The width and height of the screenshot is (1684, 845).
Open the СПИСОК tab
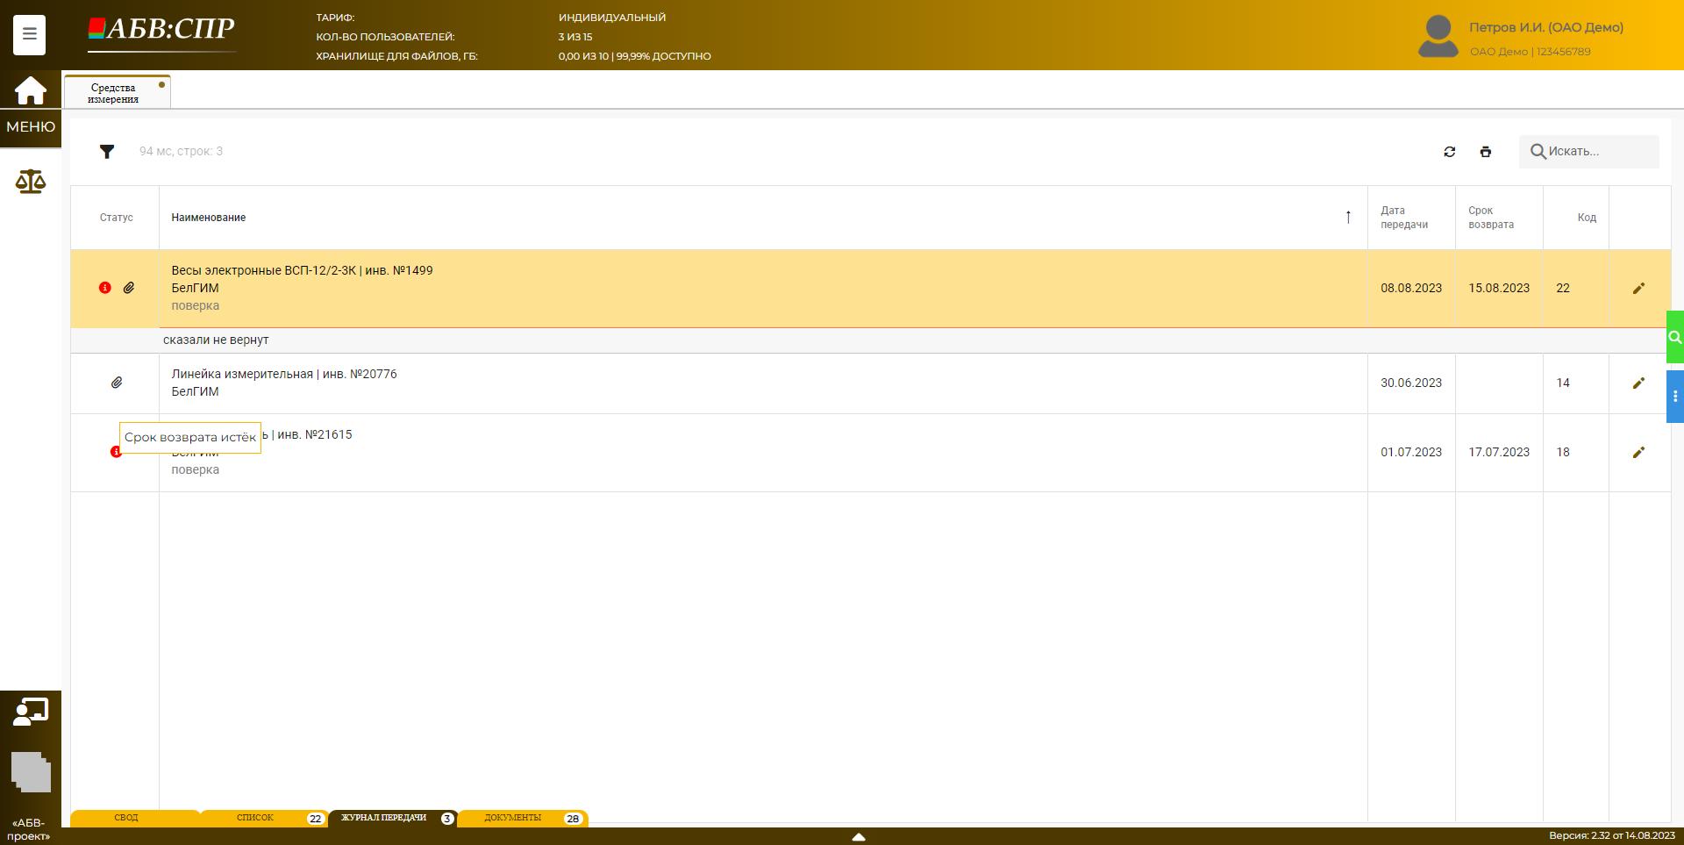pos(255,818)
